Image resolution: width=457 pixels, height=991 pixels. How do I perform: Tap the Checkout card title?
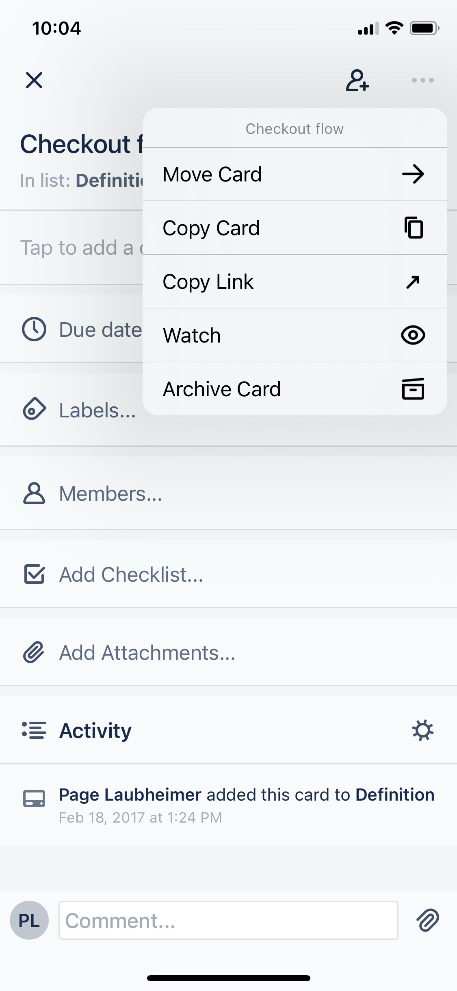tap(77, 144)
